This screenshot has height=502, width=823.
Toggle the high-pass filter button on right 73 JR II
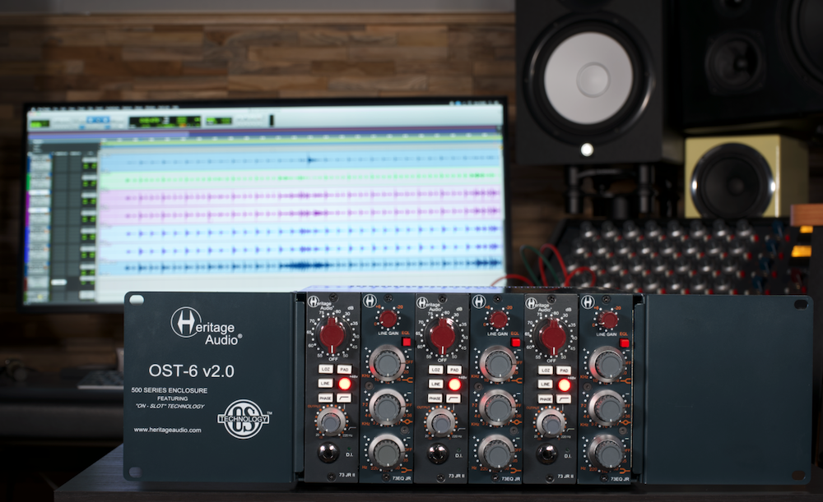pyautogui.click(x=563, y=399)
